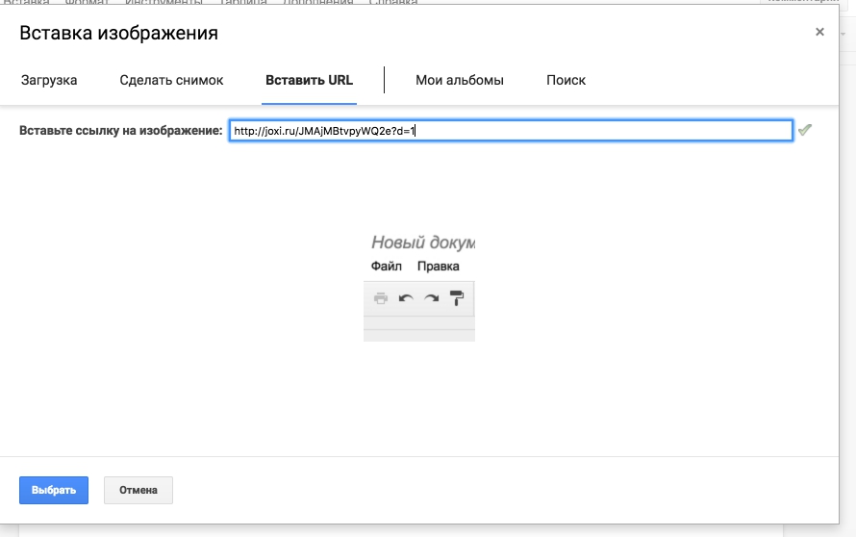Click the green checkmark beside the URL field
The height and width of the screenshot is (537, 856).
pos(805,130)
